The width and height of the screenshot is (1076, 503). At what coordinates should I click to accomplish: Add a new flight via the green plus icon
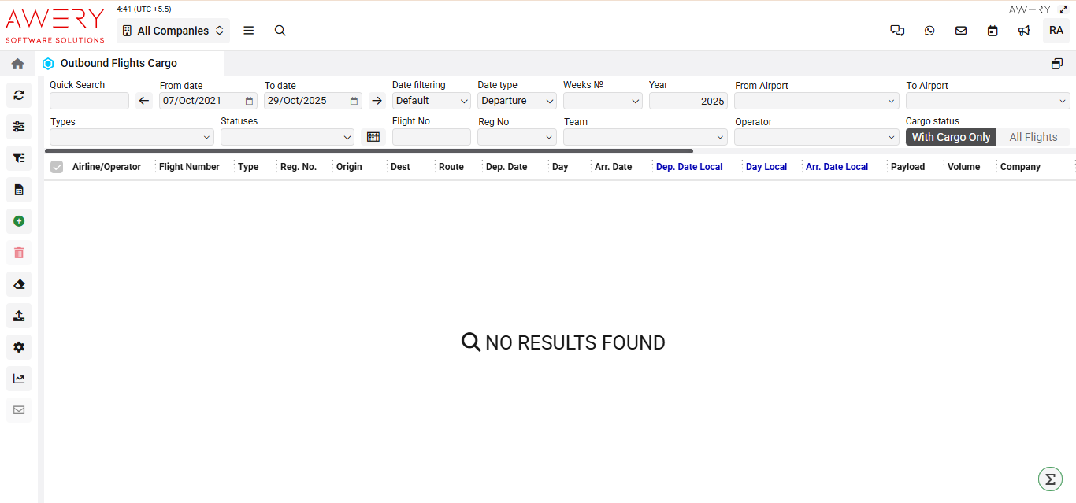18,221
